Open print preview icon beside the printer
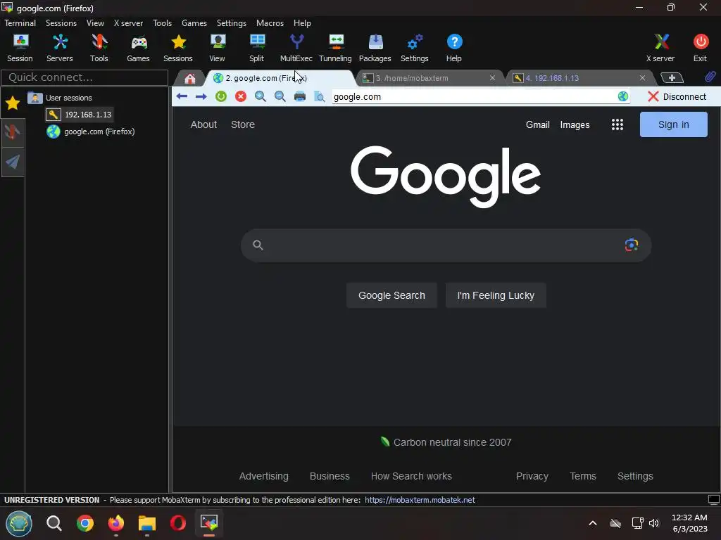 pos(320,96)
